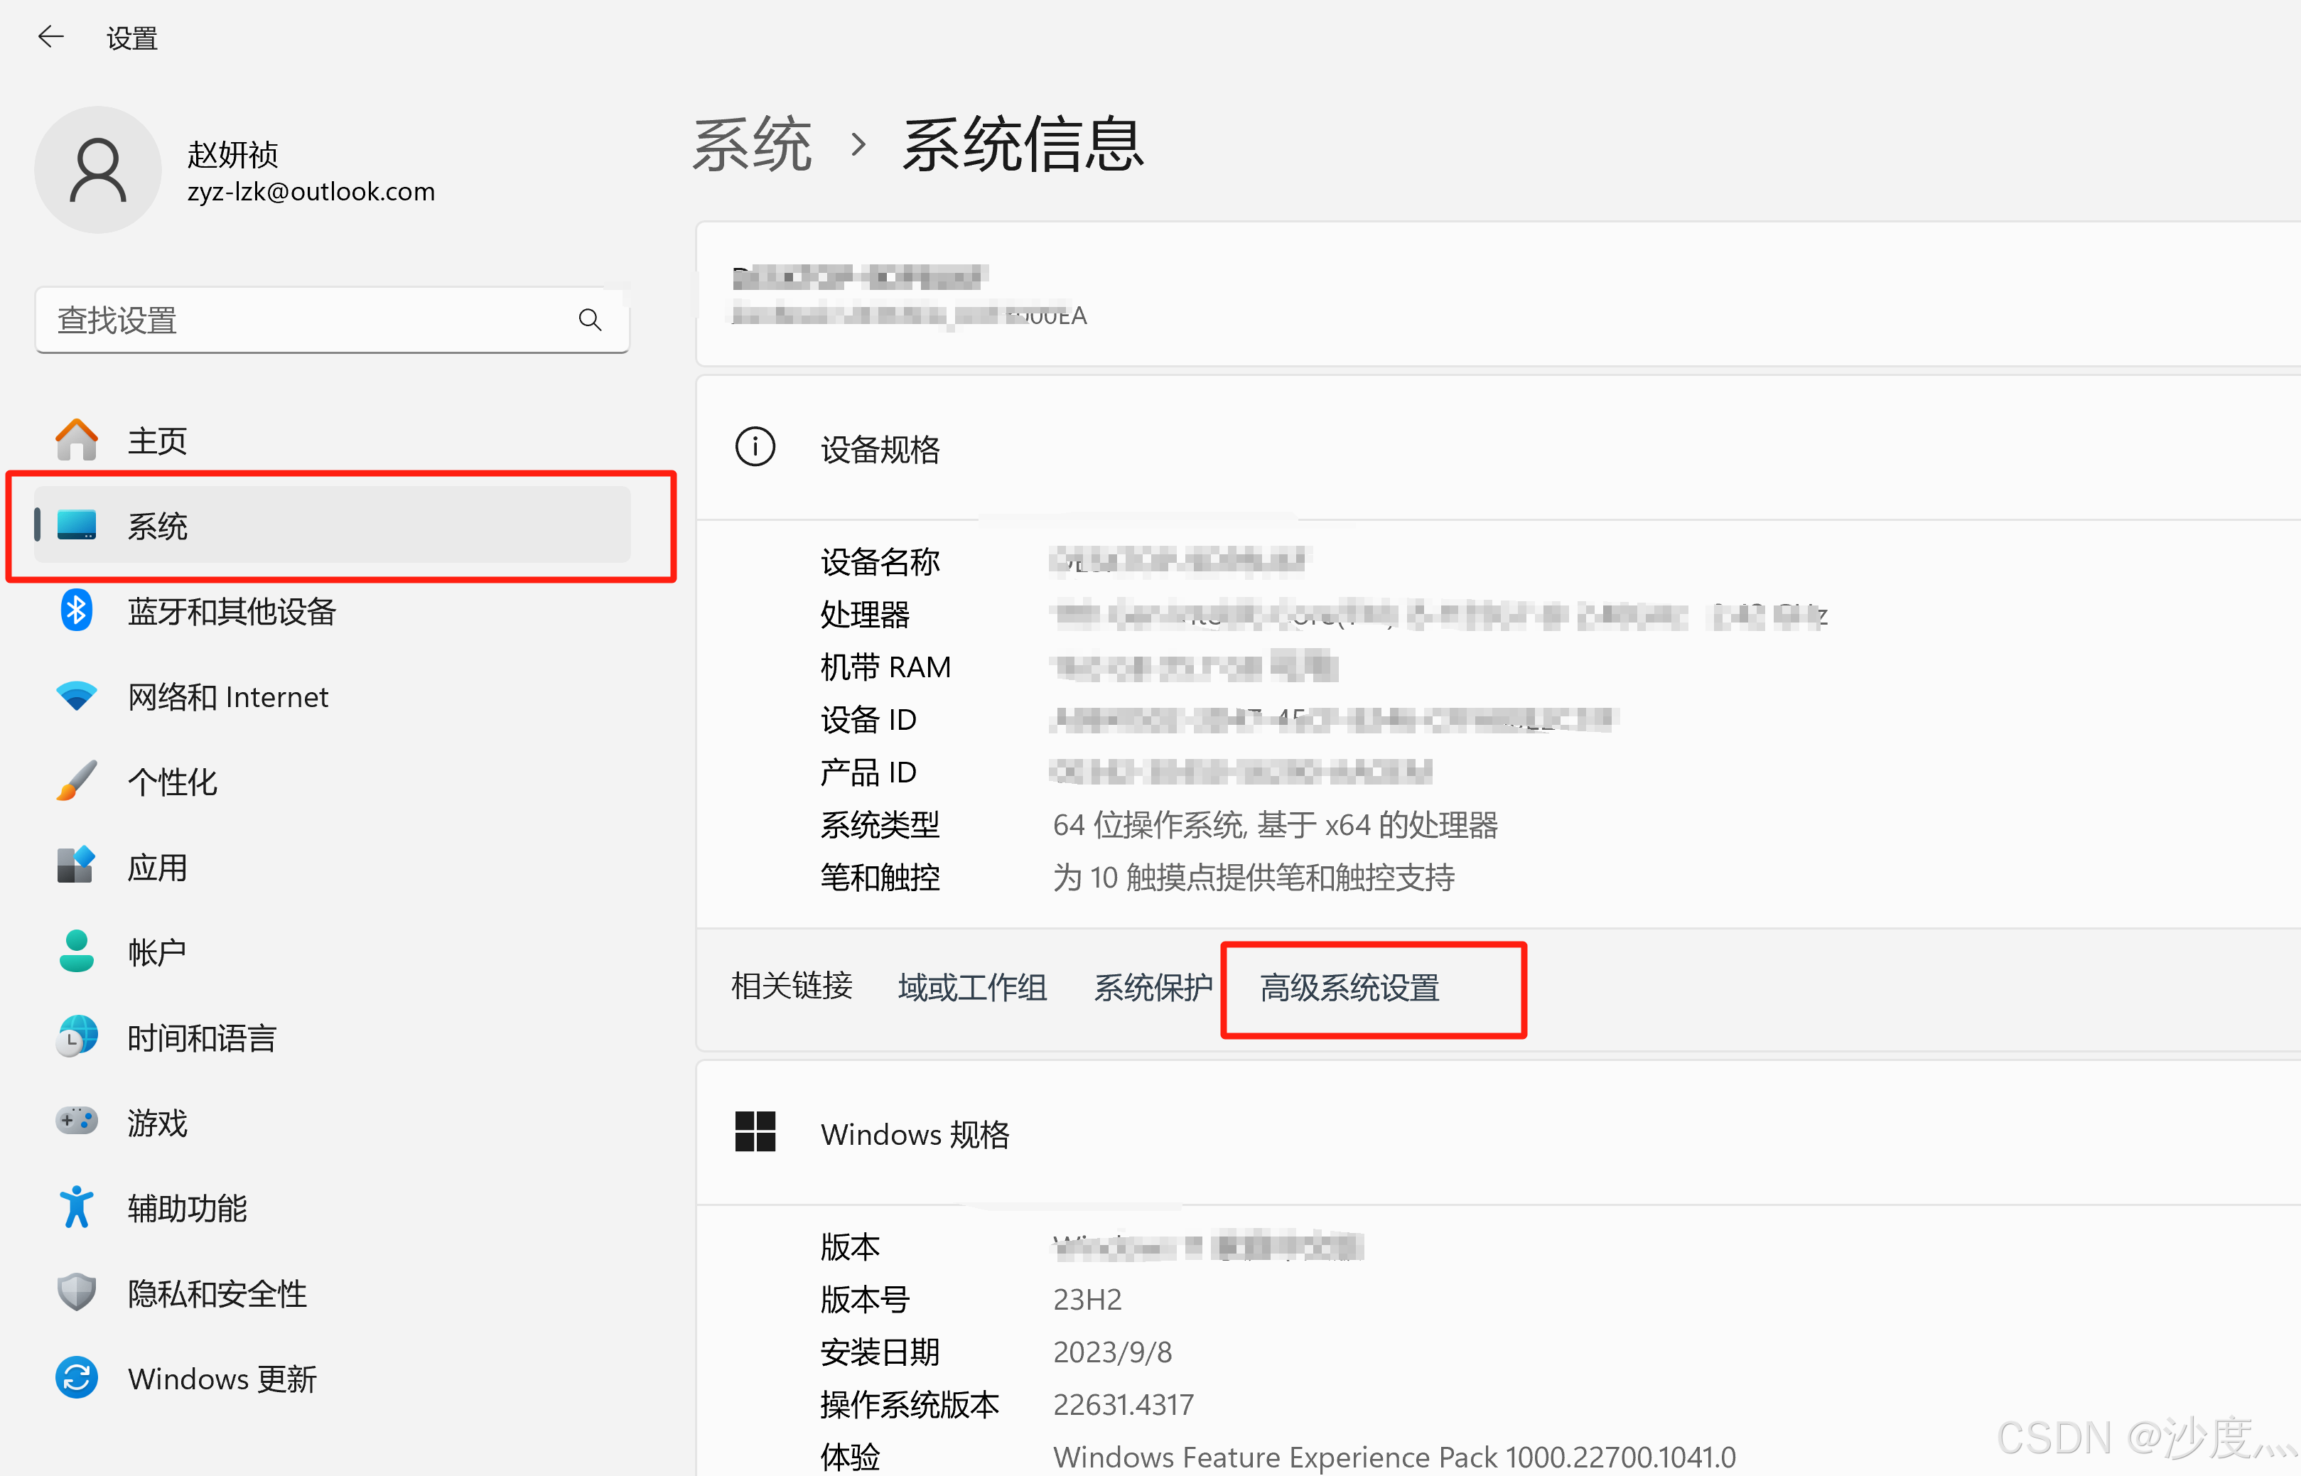Click the user profile avatar icon
The height and width of the screenshot is (1476, 2301).
(x=98, y=171)
